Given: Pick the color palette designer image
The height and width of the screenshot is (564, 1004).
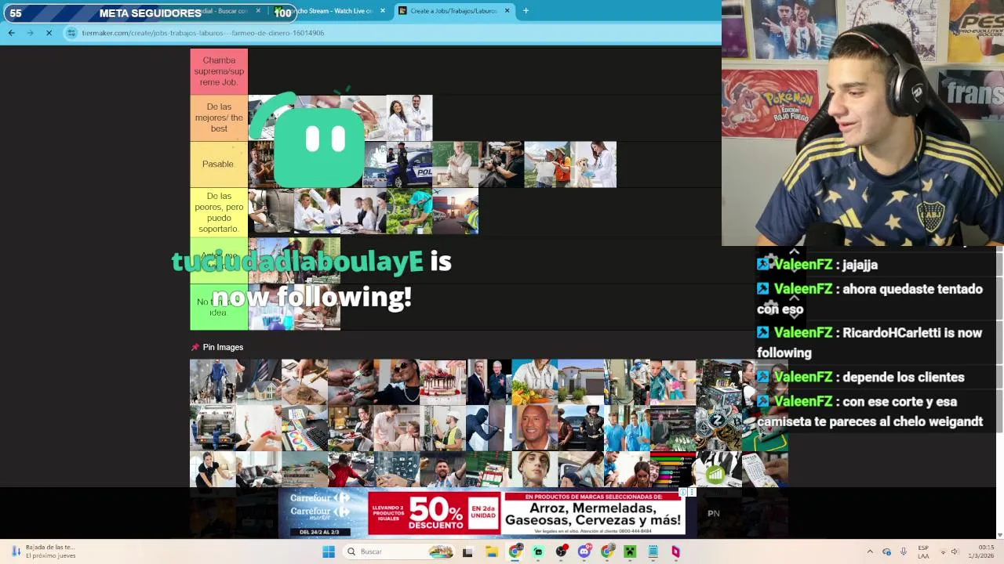Looking at the screenshot, I should coord(304,428).
